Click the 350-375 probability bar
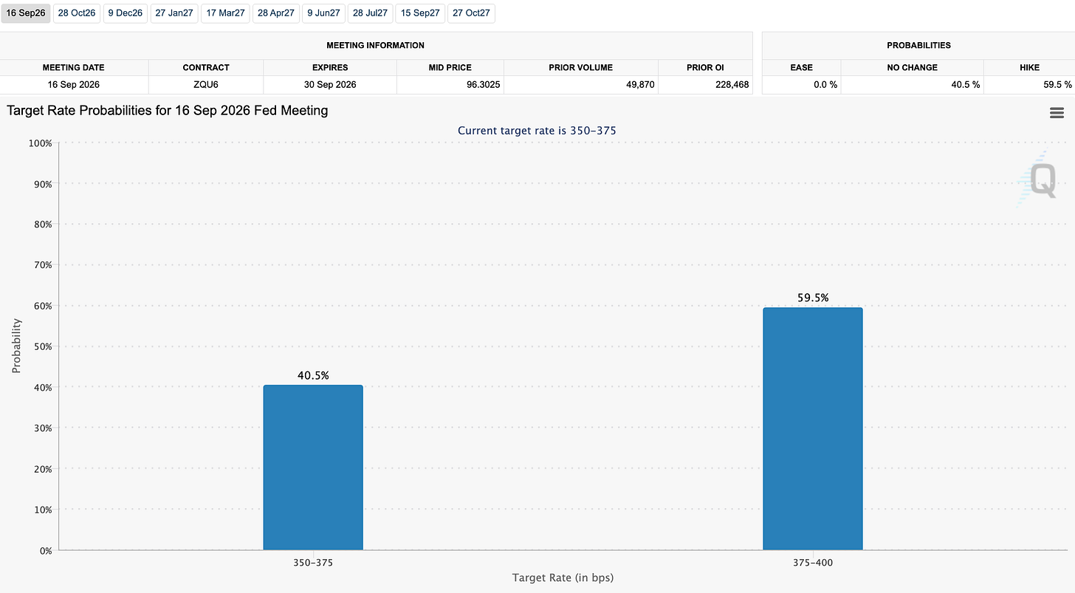Screen dimensions: 1075x593 coord(313,467)
